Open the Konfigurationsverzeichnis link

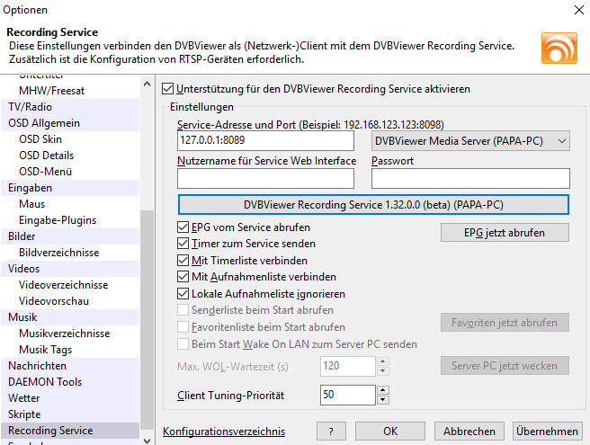(x=237, y=432)
